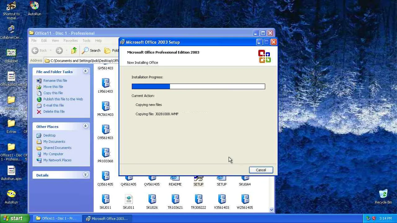Click Publish this file to the Web
Image resolution: width=397 pixels, height=223 pixels.
click(x=63, y=99)
